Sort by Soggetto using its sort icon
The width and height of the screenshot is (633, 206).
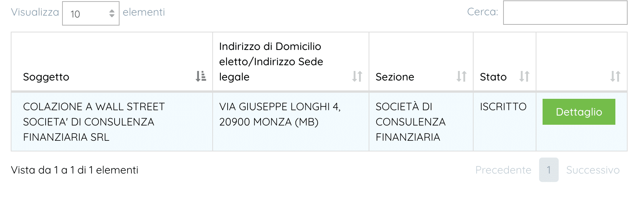(201, 76)
